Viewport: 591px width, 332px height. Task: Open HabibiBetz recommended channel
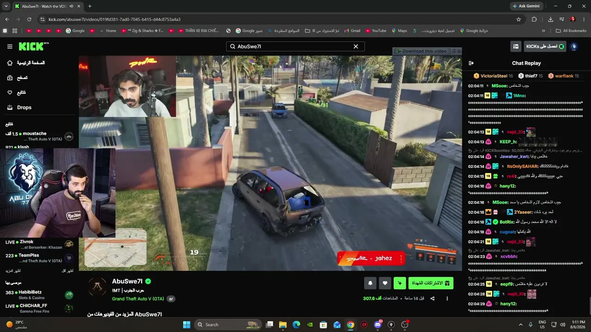39,295
